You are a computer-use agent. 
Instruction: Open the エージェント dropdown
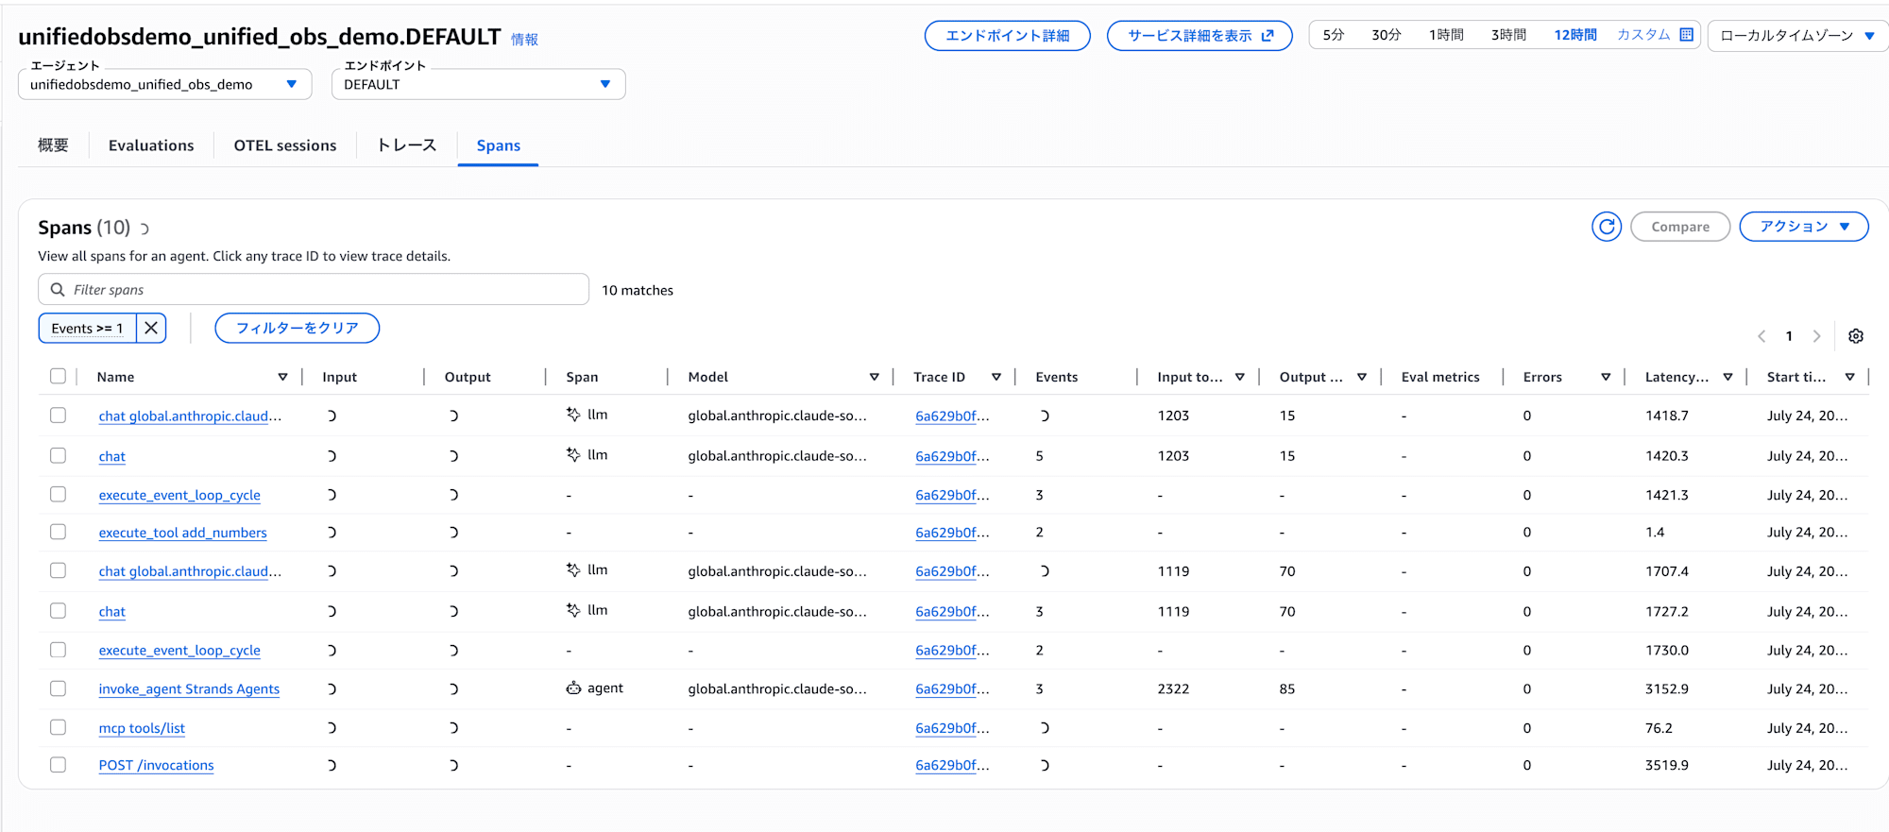click(x=165, y=84)
